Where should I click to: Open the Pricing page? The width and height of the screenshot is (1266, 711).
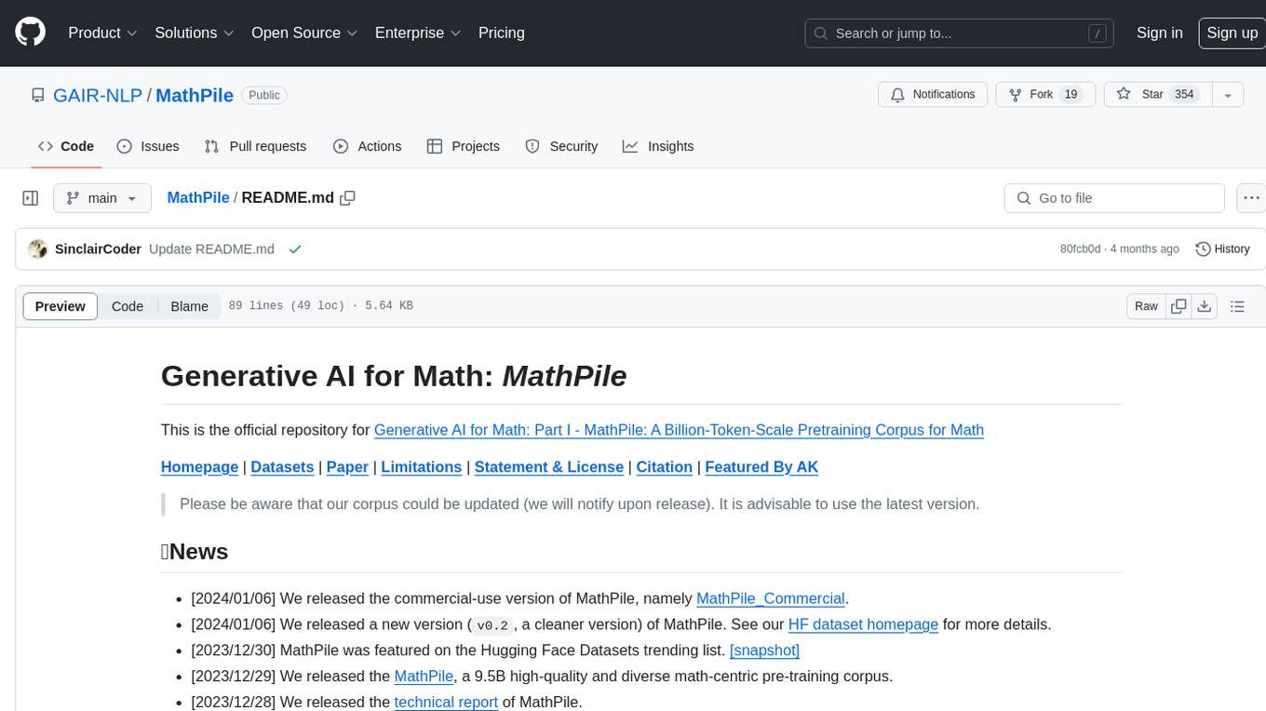(x=502, y=33)
